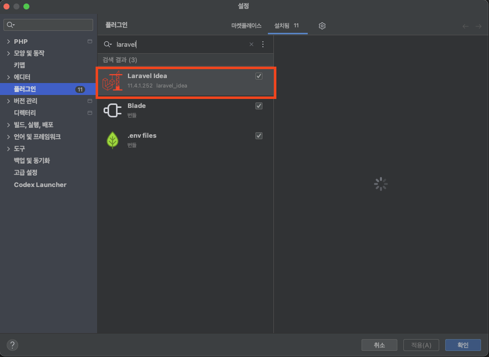Clear the laravel search with the X icon
Image resolution: width=489 pixels, height=357 pixels.
point(251,44)
